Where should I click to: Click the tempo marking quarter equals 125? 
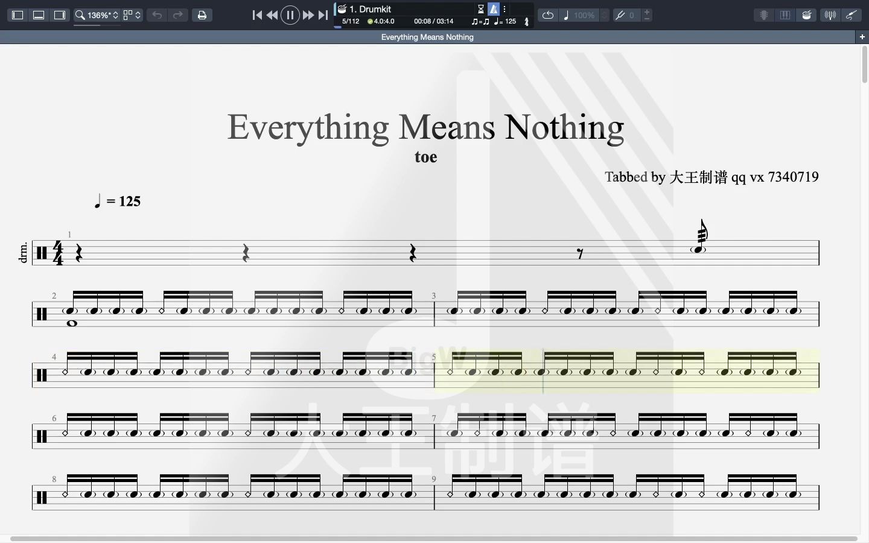(118, 201)
